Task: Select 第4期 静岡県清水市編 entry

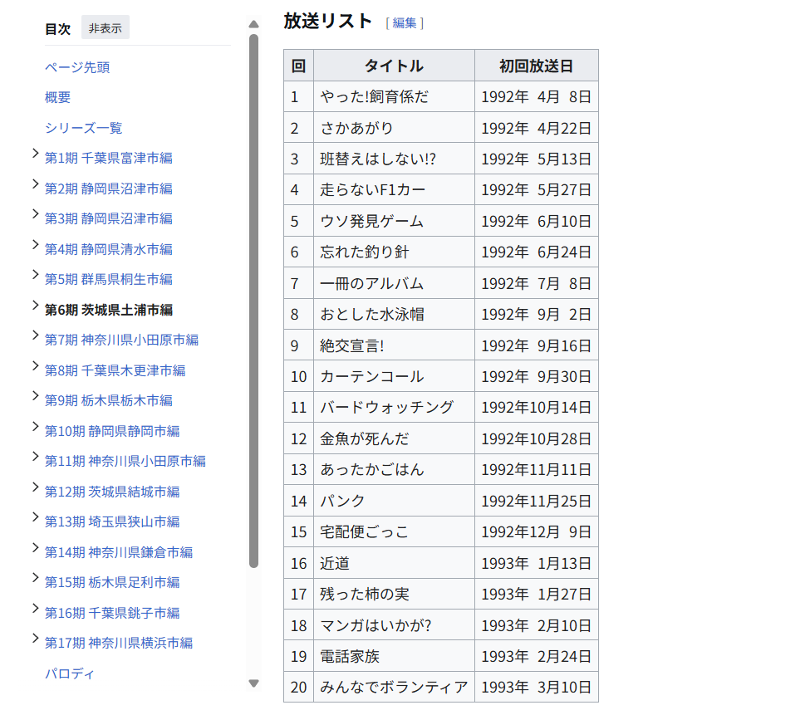Action: pyautogui.click(x=109, y=249)
